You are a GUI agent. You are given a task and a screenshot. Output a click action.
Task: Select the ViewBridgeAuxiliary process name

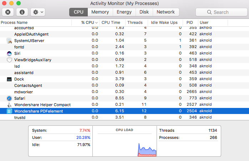pos(33,60)
